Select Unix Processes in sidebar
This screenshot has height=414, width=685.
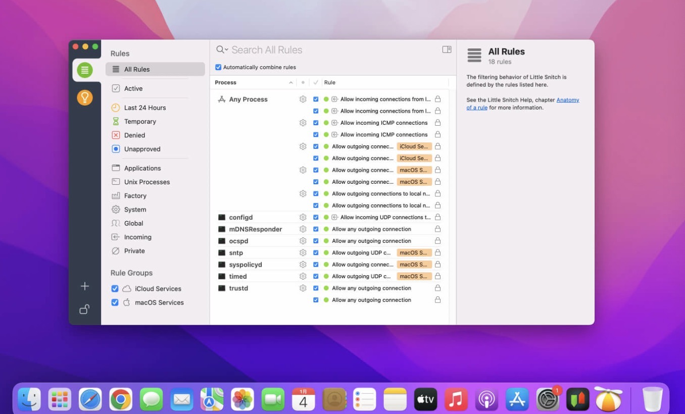tap(146, 182)
